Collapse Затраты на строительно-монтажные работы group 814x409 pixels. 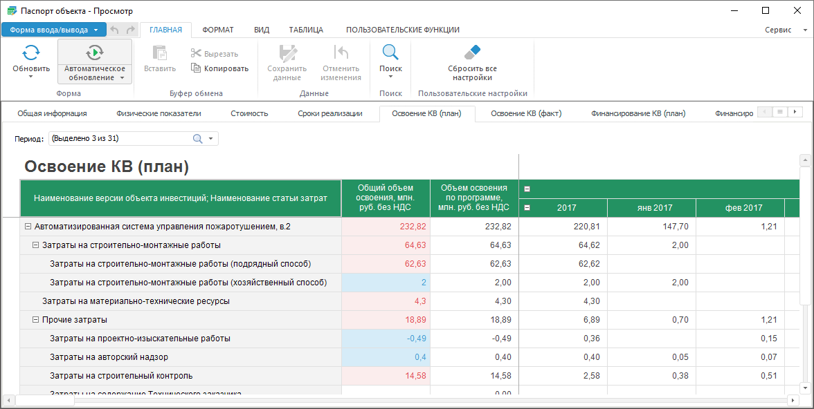pos(35,245)
